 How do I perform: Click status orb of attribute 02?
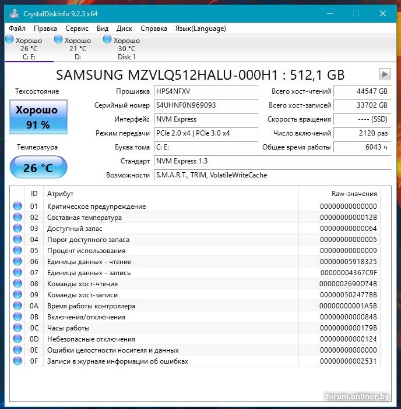click(x=17, y=217)
